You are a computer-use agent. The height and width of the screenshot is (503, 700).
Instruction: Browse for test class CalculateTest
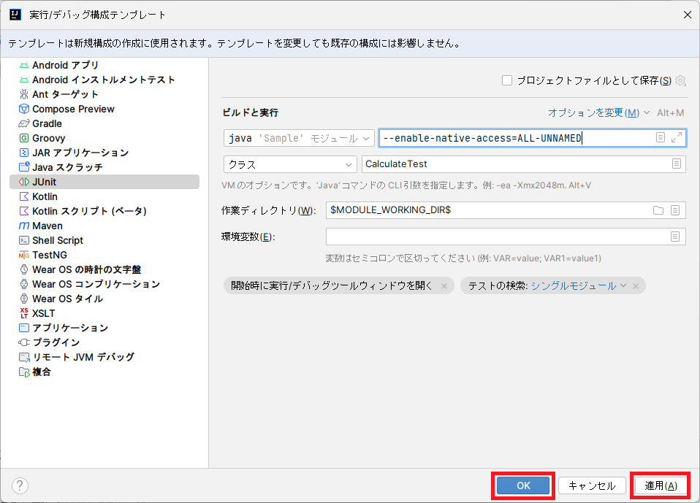click(677, 164)
